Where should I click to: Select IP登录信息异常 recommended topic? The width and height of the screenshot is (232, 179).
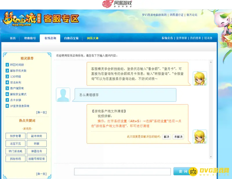20,106
